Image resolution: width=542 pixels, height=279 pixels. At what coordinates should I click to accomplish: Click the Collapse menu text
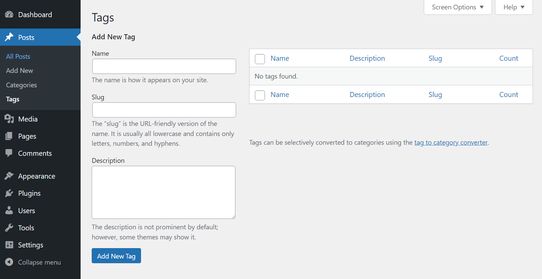pos(39,262)
